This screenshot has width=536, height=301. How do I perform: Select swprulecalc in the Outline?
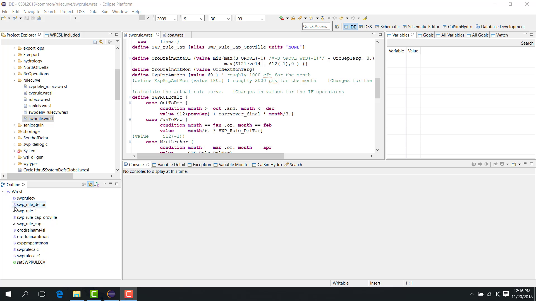coord(28,249)
